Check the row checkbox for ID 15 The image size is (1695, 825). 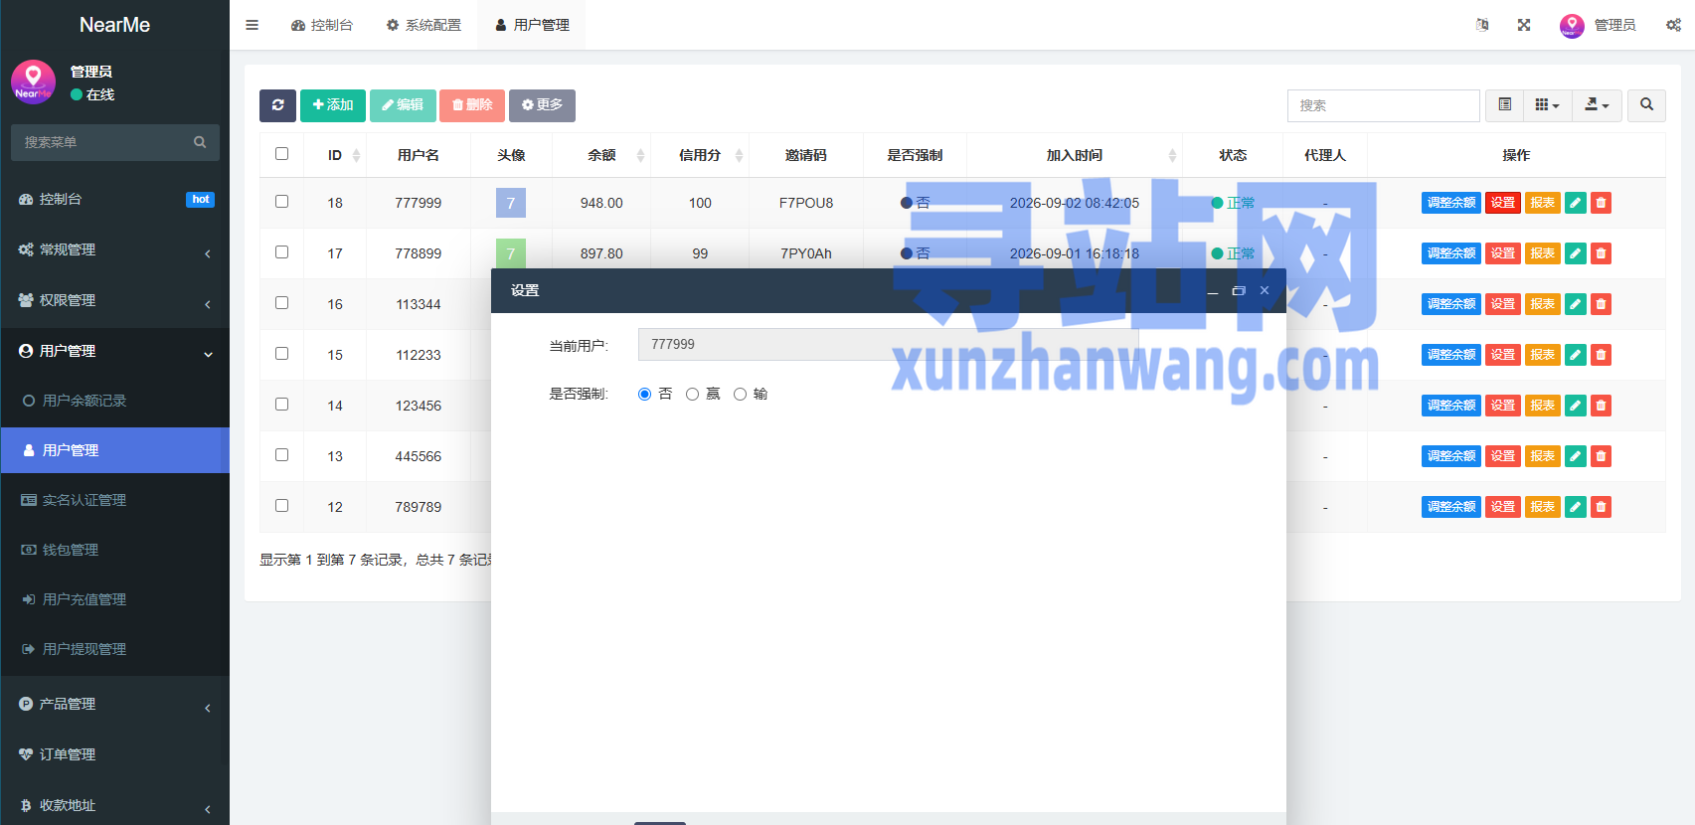click(x=282, y=354)
